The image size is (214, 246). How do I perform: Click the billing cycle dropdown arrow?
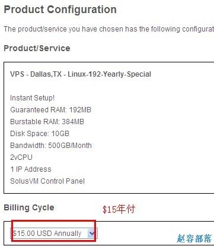click(x=92, y=234)
